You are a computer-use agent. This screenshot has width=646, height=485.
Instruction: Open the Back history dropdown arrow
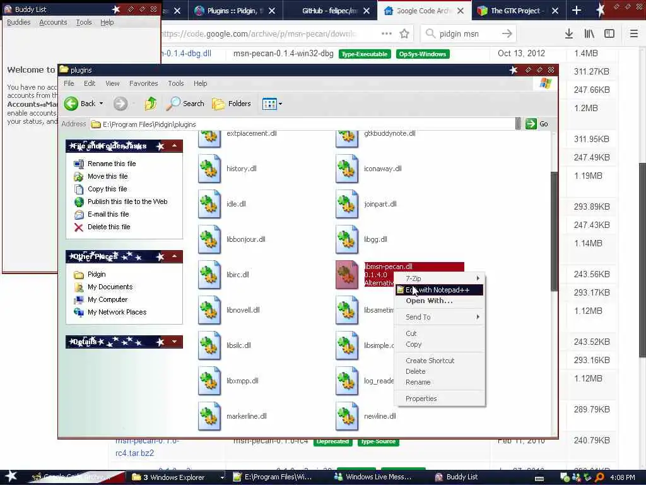pyautogui.click(x=102, y=104)
